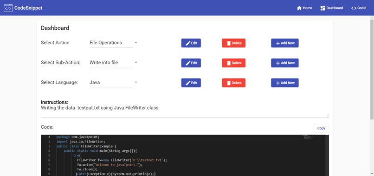Open the Dashboard navigation link
Screen dimensions: 374x176
[332, 8]
